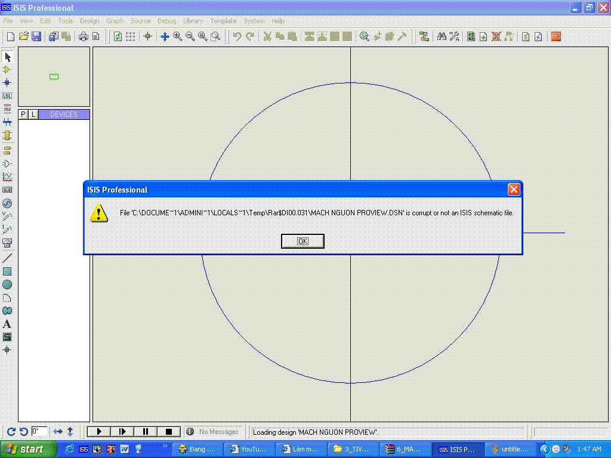Click the Open Design folder icon

click(x=23, y=36)
